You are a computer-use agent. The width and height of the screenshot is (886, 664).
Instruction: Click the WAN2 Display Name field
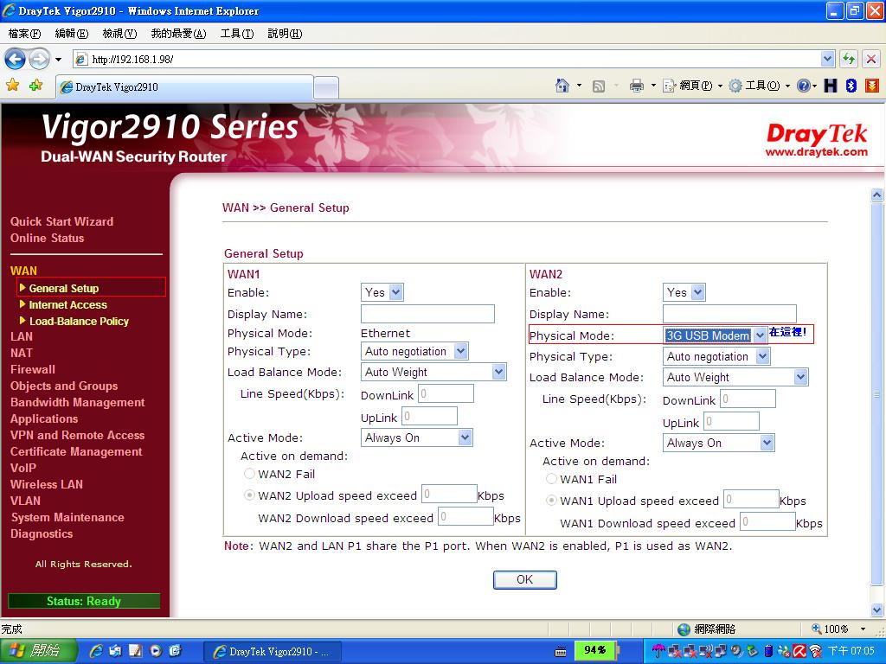point(729,314)
